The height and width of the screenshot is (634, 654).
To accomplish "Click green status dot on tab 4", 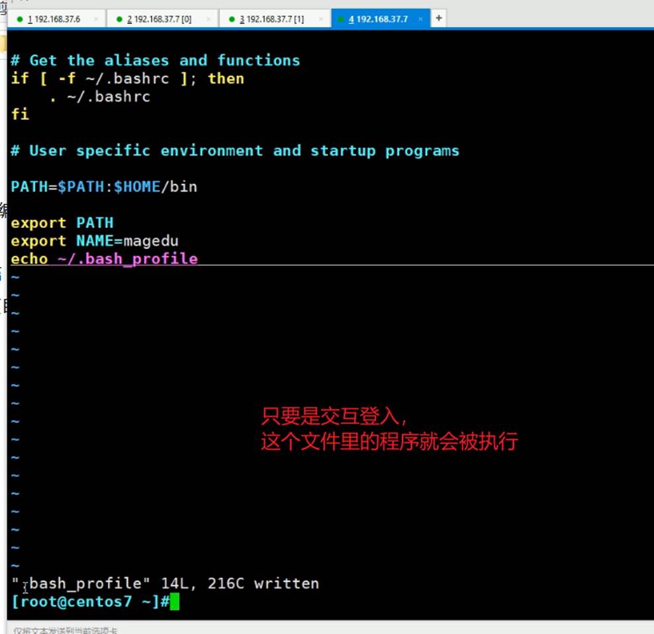I will [x=342, y=20].
